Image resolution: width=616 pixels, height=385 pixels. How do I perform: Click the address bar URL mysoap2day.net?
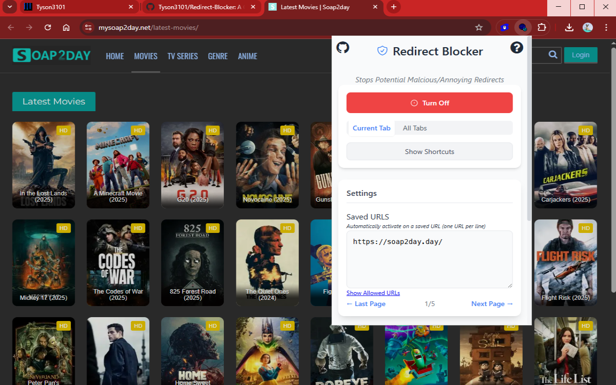pos(148,27)
